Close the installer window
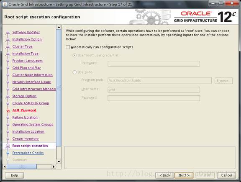This screenshot has width=241, height=182. click(232, 3)
